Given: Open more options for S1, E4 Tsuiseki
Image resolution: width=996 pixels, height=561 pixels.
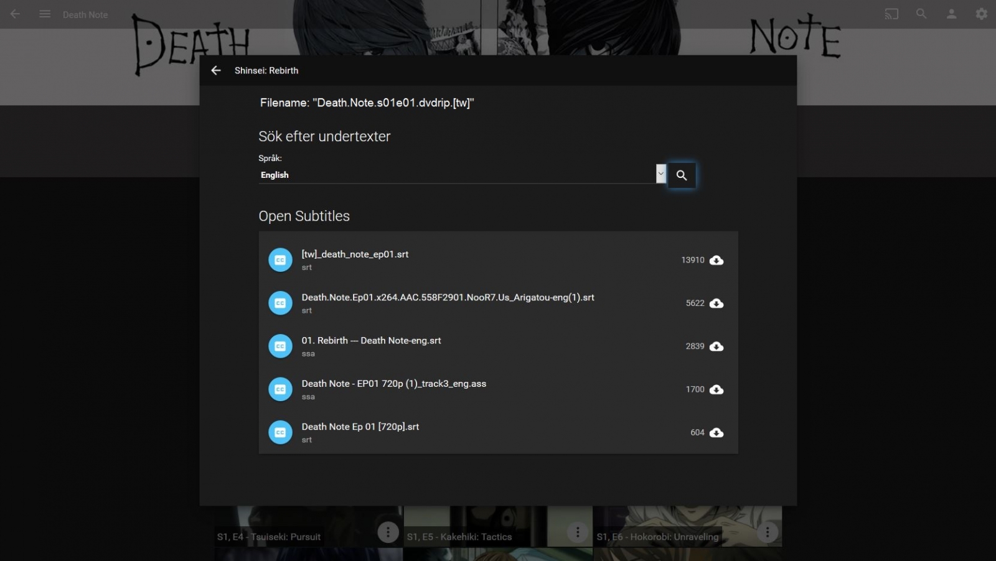Looking at the screenshot, I should 388,532.
